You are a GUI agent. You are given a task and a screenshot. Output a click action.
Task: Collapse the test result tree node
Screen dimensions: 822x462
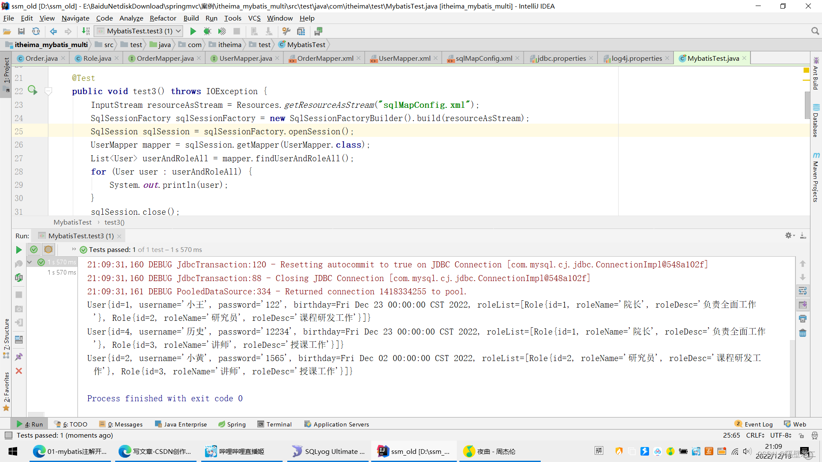(30, 262)
